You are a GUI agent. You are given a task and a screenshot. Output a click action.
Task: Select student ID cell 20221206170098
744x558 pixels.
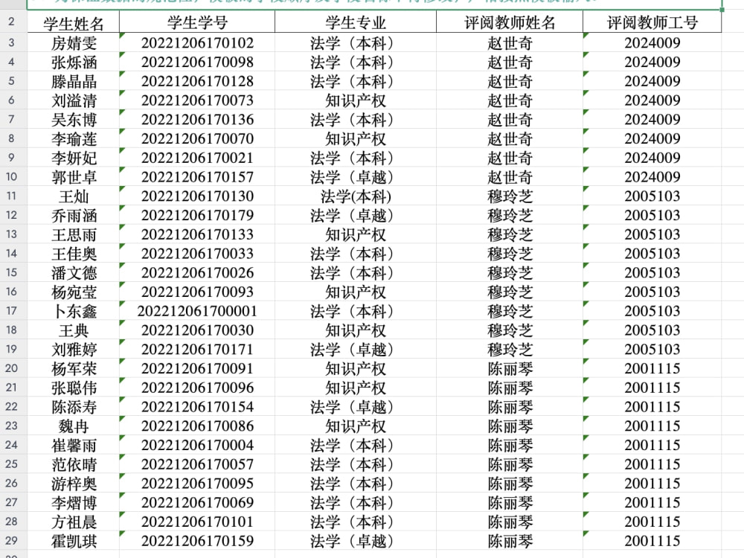click(x=197, y=62)
